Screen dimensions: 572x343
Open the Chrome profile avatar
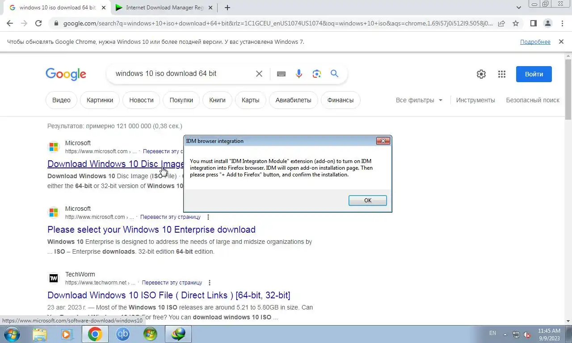(547, 23)
